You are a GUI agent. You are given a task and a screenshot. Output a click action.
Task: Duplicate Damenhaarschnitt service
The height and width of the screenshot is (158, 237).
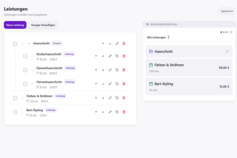[x=117, y=70]
